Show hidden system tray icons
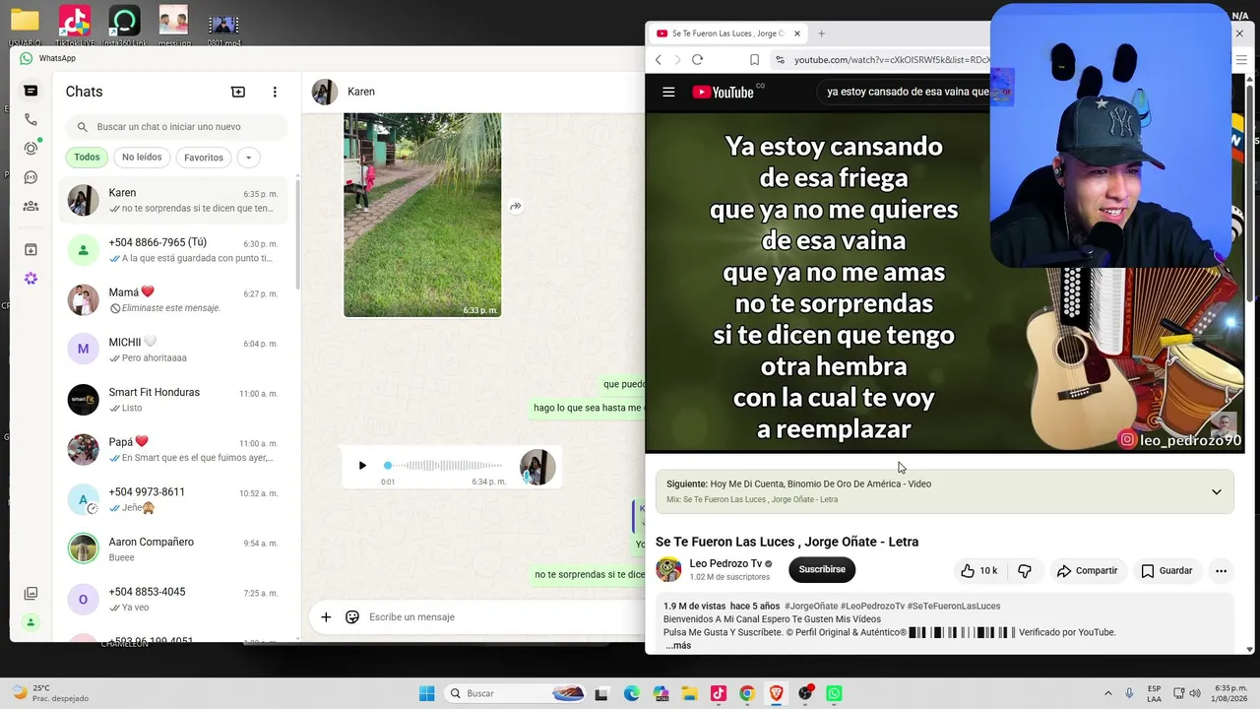 1108,693
